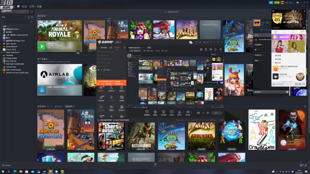Select Draw & Guess in sidebar list
The height and width of the screenshot is (174, 310).
coord(11,49)
